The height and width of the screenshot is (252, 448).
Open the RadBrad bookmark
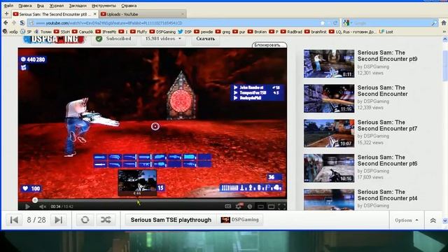pyautogui.click(x=291, y=31)
